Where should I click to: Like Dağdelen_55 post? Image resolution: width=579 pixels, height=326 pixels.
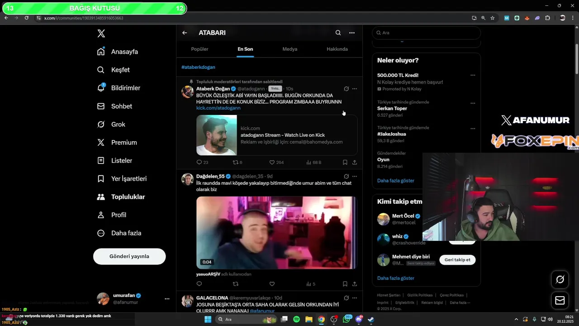272,284
